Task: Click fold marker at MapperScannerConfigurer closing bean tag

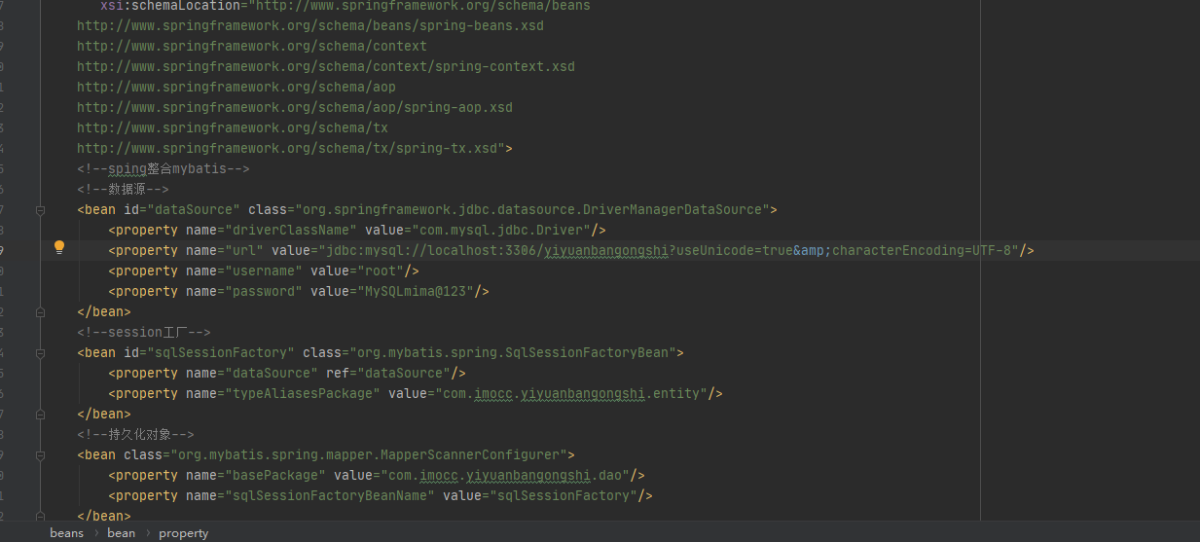Action: coord(40,516)
